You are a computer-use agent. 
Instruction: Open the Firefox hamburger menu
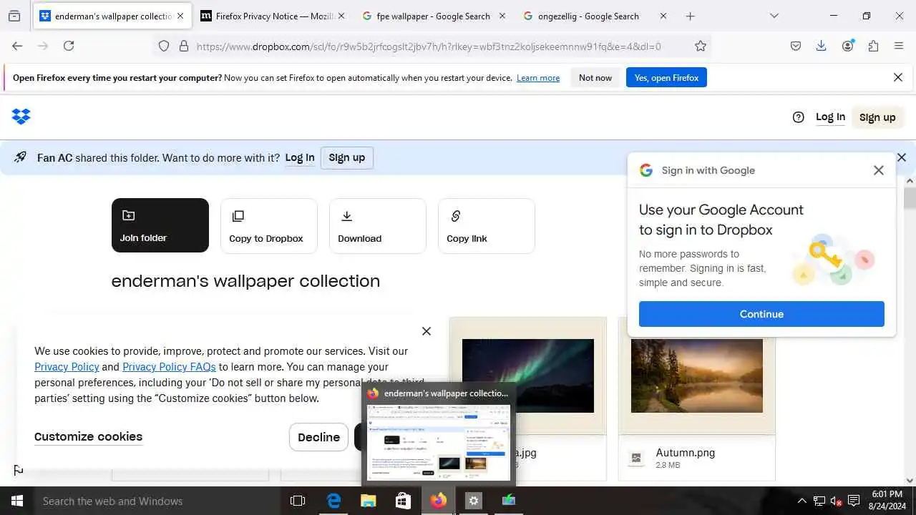[899, 46]
